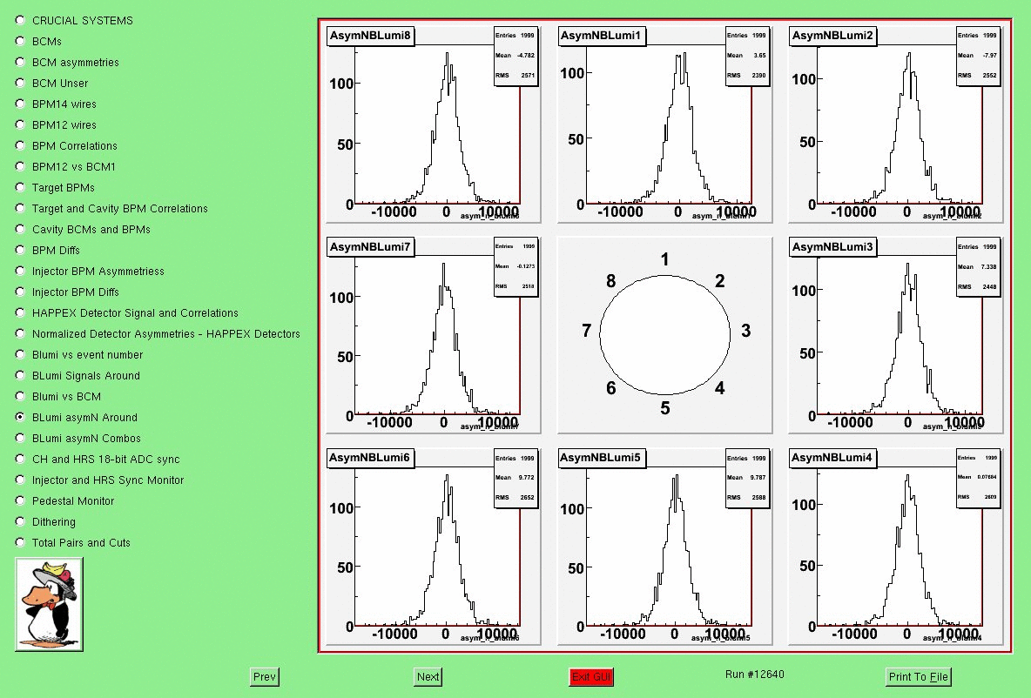Screen dimensions: 1031x698
Task: Click number 5 in the circle diagram
Action: (x=664, y=408)
